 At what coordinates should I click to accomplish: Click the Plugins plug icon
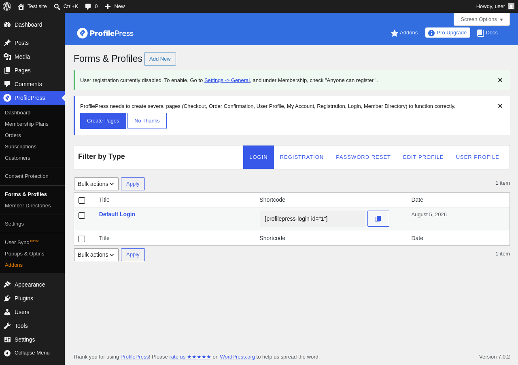7,298
